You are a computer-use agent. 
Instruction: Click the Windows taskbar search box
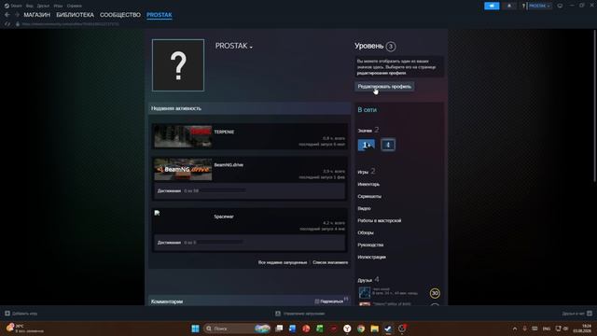[237, 329]
